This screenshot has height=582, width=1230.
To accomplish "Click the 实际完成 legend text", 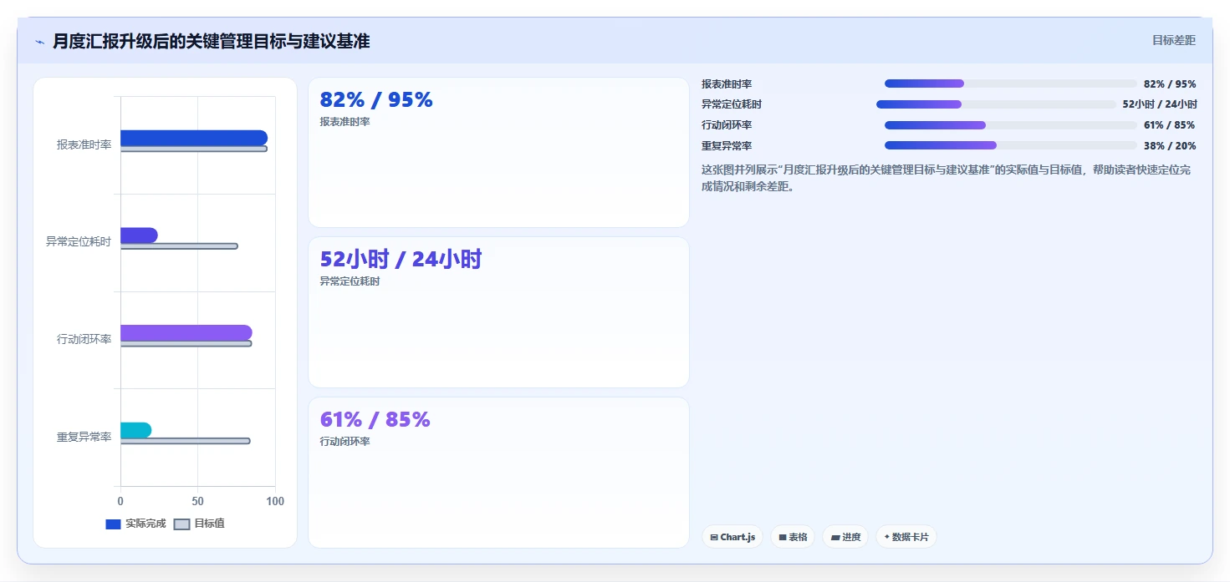I will tap(145, 524).
